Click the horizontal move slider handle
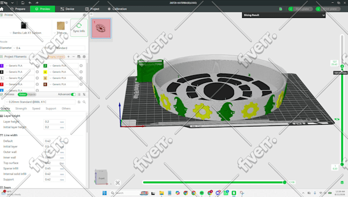 [x=285, y=182]
